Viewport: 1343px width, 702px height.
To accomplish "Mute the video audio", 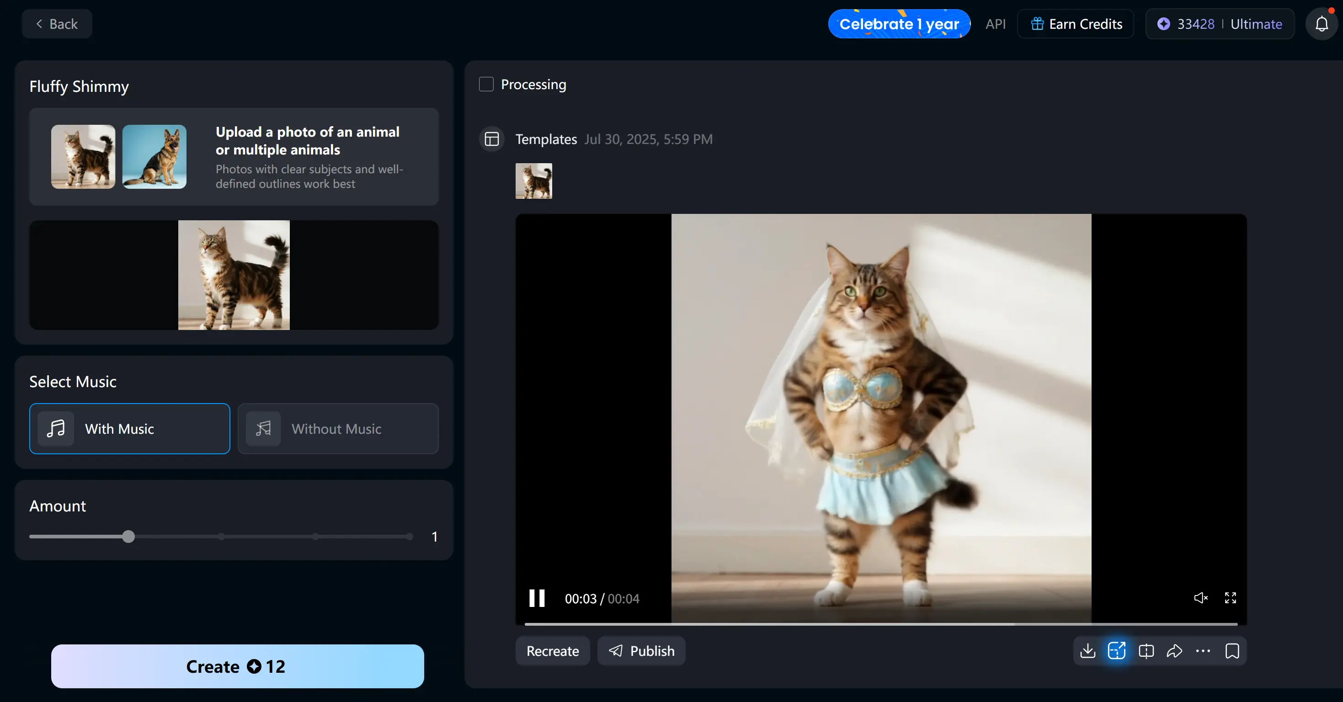I will [x=1201, y=598].
